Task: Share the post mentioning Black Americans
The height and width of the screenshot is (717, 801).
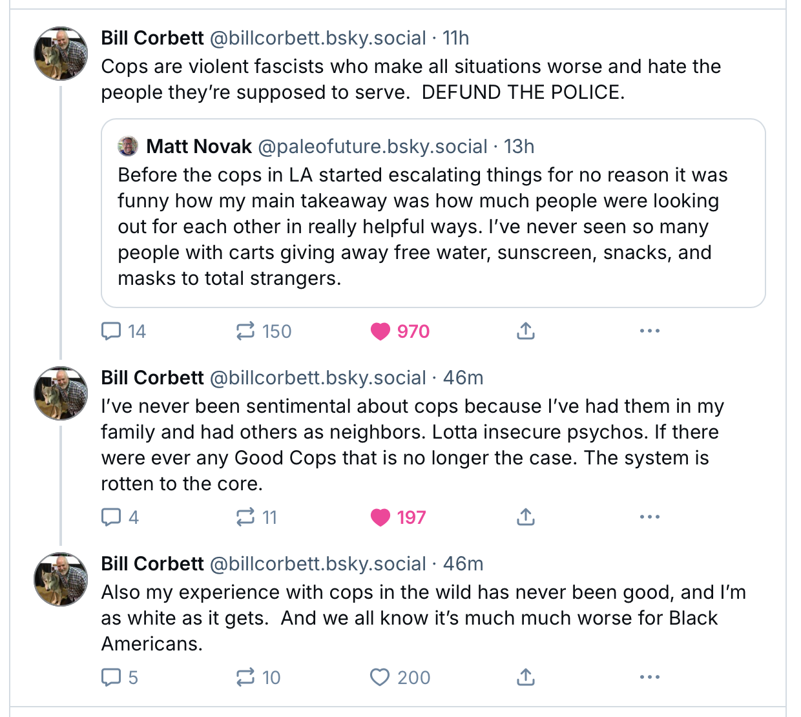Action: click(526, 678)
